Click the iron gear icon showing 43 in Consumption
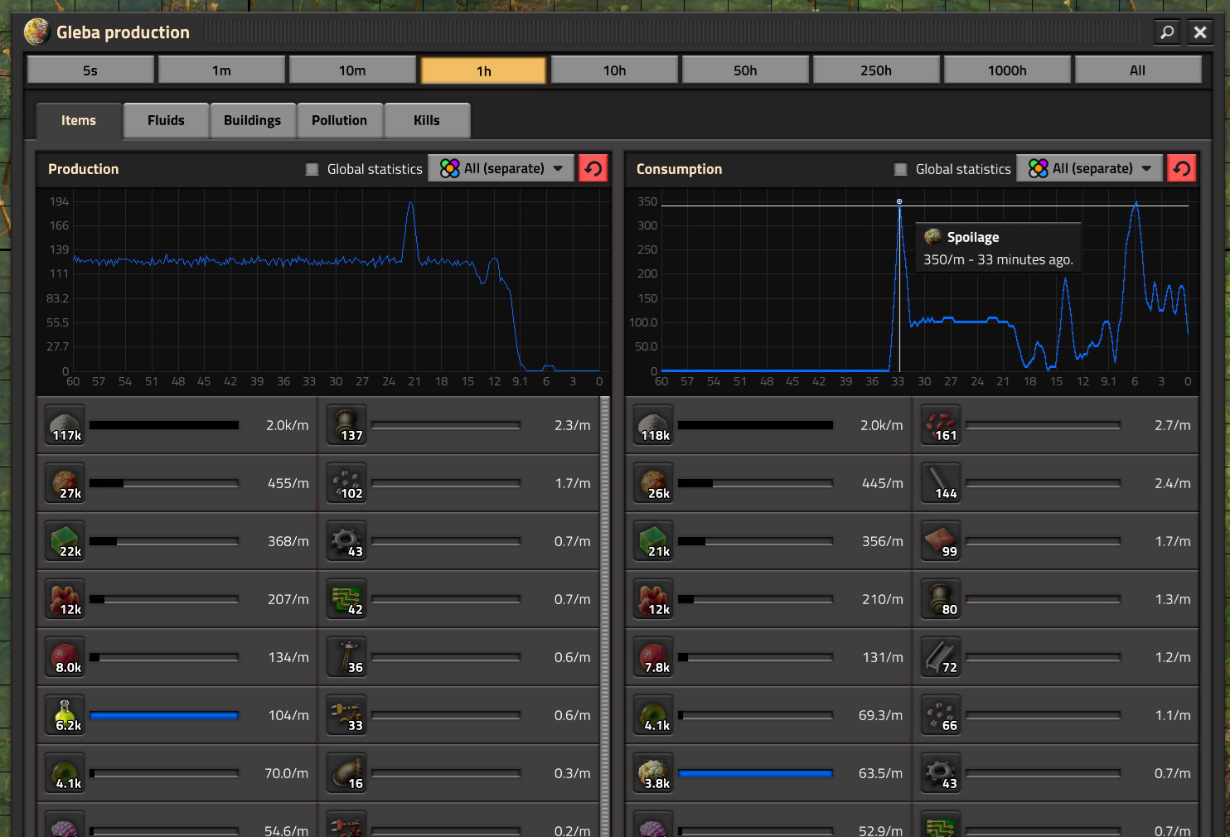The image size is (1230, 837). [x=941, y=773]
